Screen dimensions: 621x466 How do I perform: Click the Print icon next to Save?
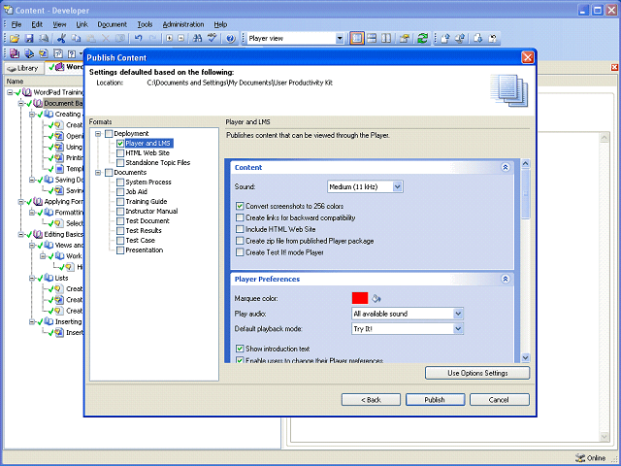pyautogui.click(x=44, y=39)
